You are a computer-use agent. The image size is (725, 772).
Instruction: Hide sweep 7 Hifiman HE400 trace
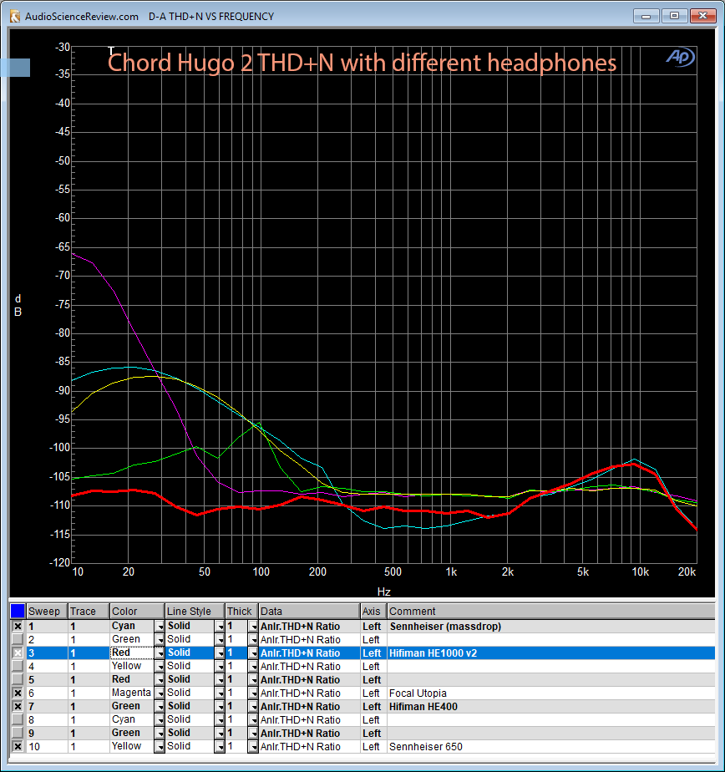(x=18, y=706)
